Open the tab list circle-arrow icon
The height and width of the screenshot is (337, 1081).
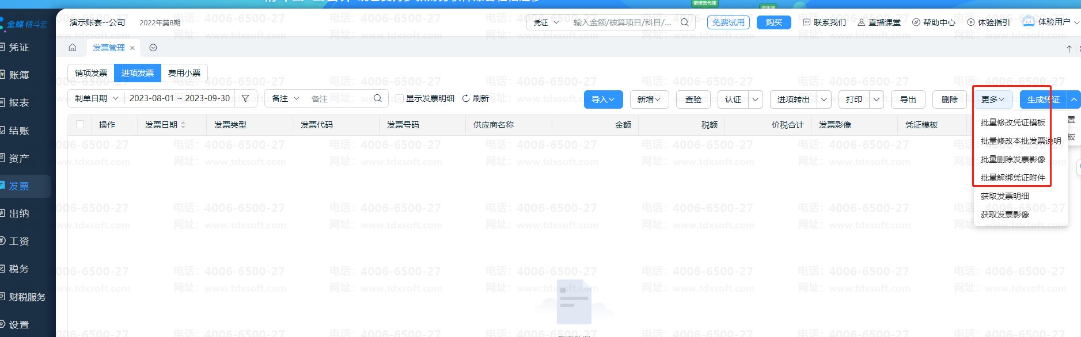point(153,48)
